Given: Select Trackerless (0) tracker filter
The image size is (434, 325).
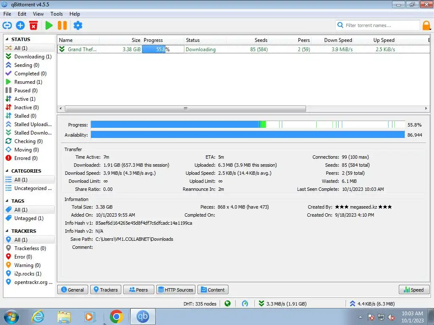Looking at the screenshot, I should coord(29,248).
